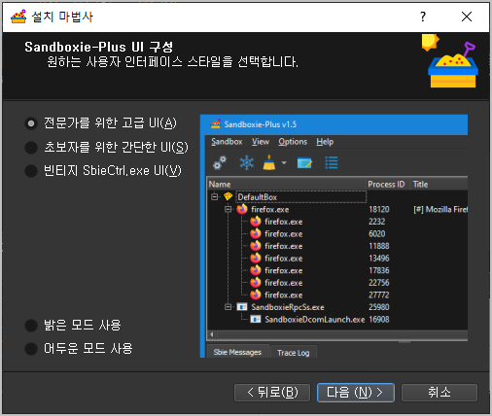492x416 pixels.
Task: Click Firefox icon of PID 2232 row
Action: click(256, 222)
